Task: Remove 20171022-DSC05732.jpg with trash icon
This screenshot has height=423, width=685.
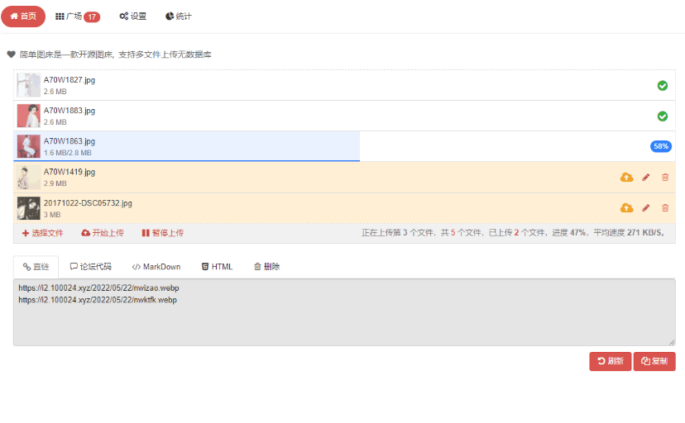Action: (665, 207)
